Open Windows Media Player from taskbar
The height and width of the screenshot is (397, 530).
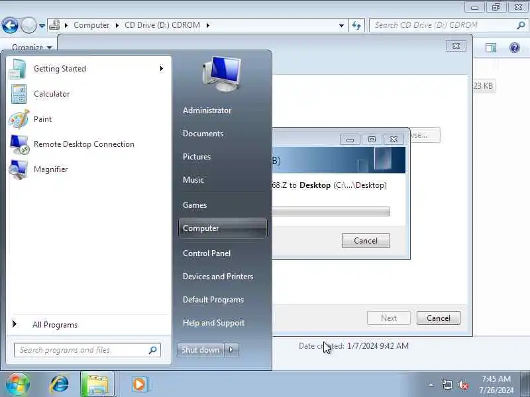point(139,384)
